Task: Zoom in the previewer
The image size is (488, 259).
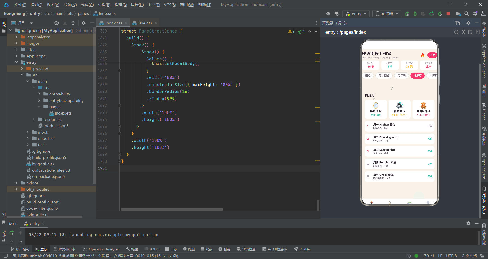Action: click(464, 32)
